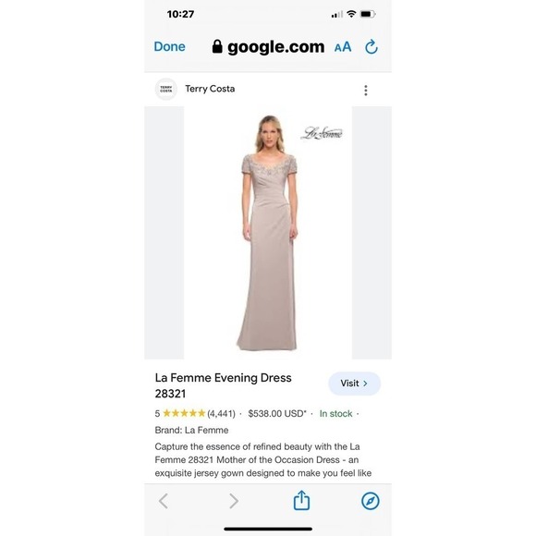Click the five-star rating

[x=184, y=413]
